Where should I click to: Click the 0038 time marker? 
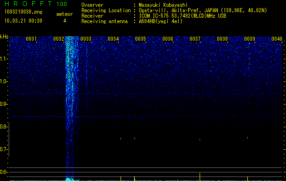click(x=222, y=38)
